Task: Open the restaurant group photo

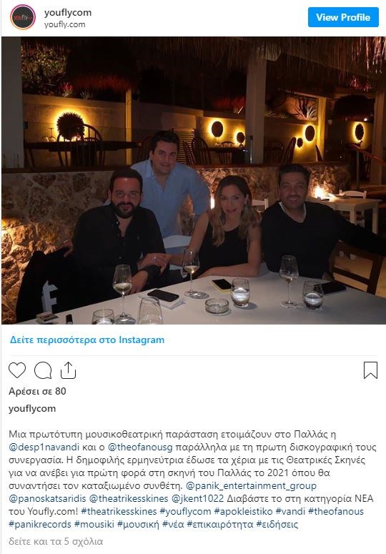Action: coord(194,180)
